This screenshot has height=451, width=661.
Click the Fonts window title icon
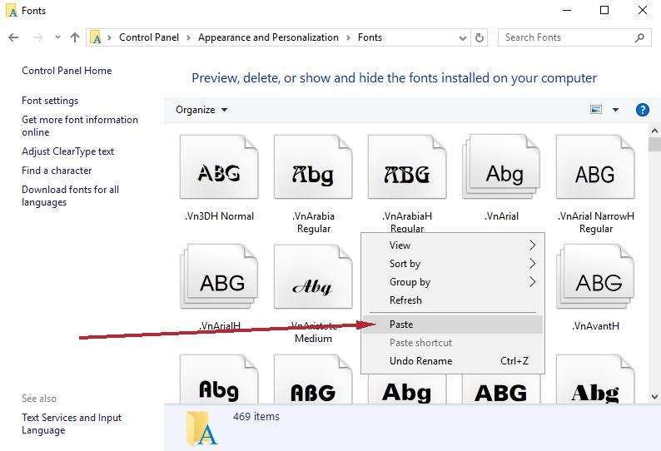coord(12,11)
